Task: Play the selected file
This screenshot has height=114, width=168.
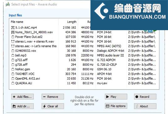Action: click(116, 97)
